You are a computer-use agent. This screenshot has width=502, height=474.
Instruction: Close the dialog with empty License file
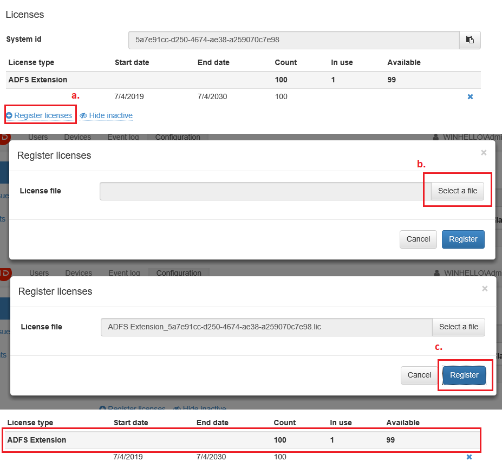coord(484,153)
